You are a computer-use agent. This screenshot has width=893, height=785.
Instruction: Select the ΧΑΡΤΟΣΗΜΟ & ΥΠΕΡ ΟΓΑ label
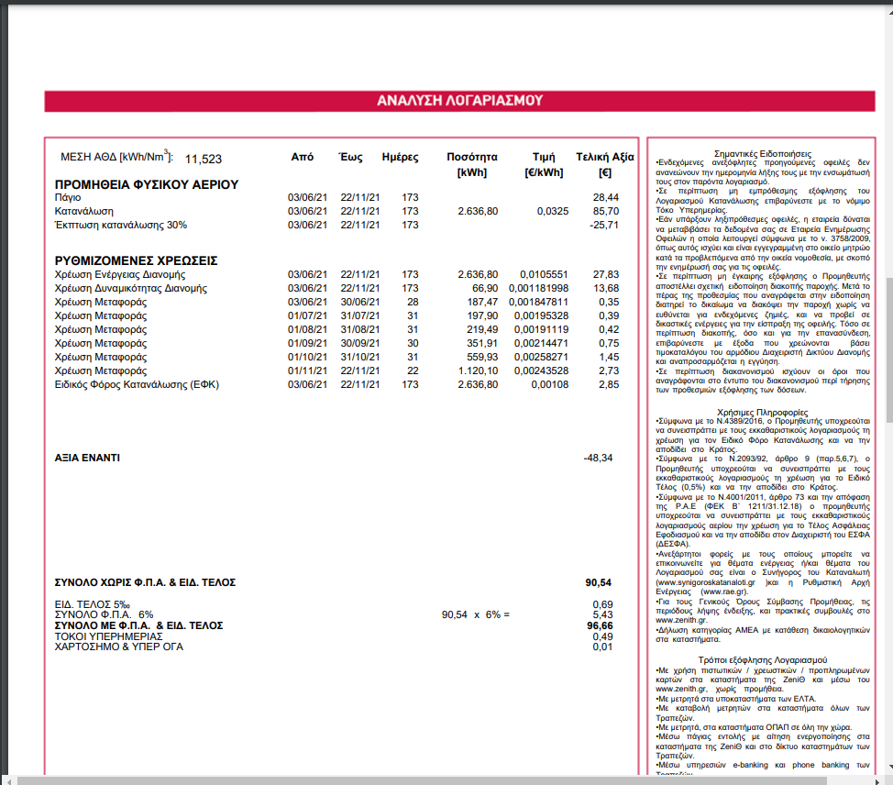tap(119, 647)
